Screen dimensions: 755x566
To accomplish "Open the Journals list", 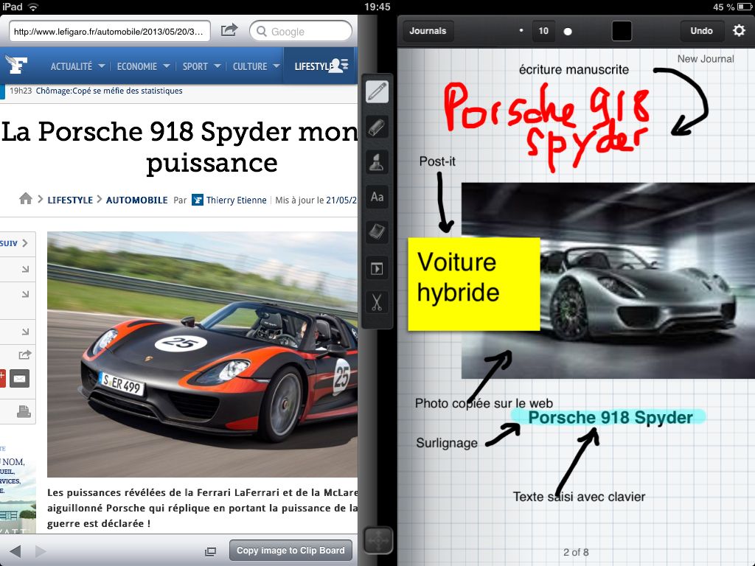I will point(428,31).
